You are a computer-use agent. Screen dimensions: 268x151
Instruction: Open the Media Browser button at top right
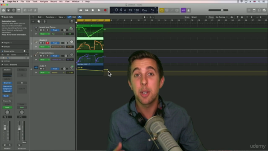click(264, 10)
